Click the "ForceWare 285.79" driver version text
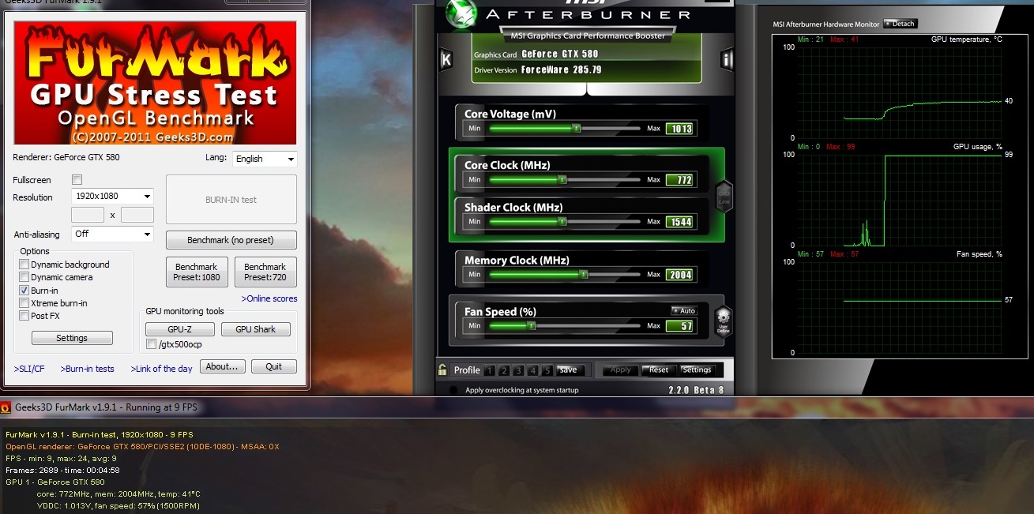Image resolution: width=1034 pixels, height=514 pixels. [561, 69]
